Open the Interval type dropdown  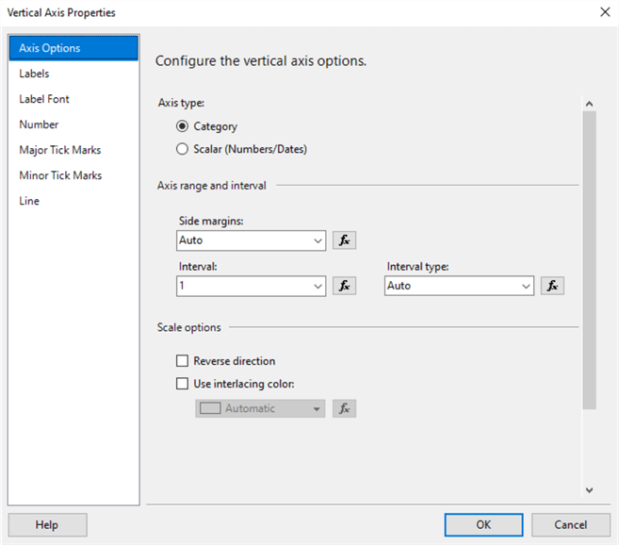click(x=525, y=286)
